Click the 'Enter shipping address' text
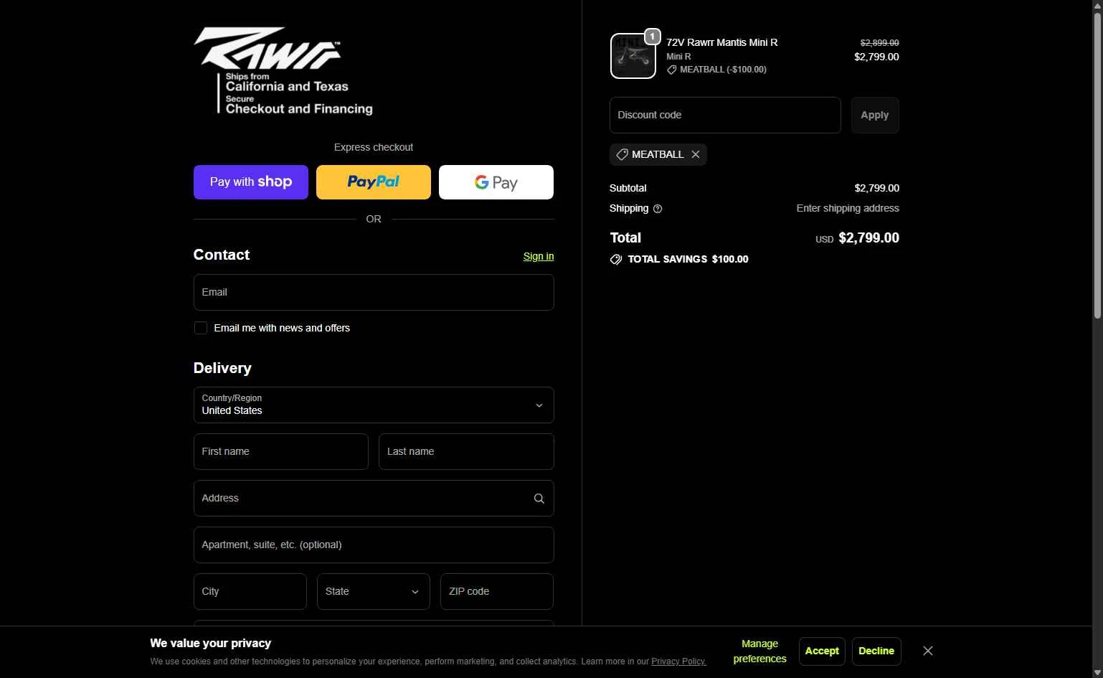The width and height of the screenshot is (1103, 678). 848,208
